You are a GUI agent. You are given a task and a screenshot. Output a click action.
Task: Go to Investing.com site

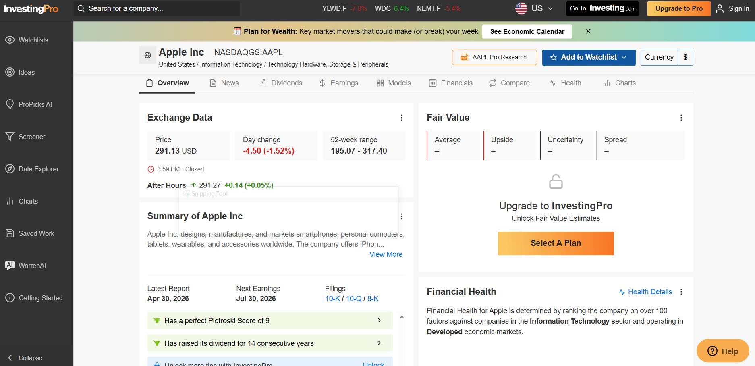click(603, 8)
